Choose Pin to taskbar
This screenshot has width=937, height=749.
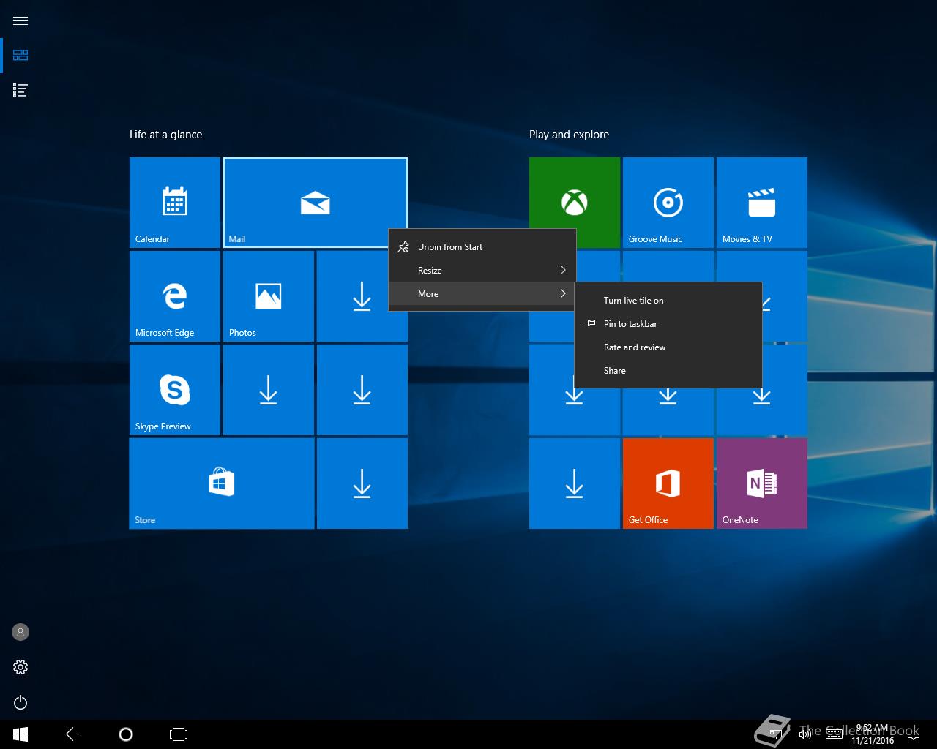click(x=668, y=324)
